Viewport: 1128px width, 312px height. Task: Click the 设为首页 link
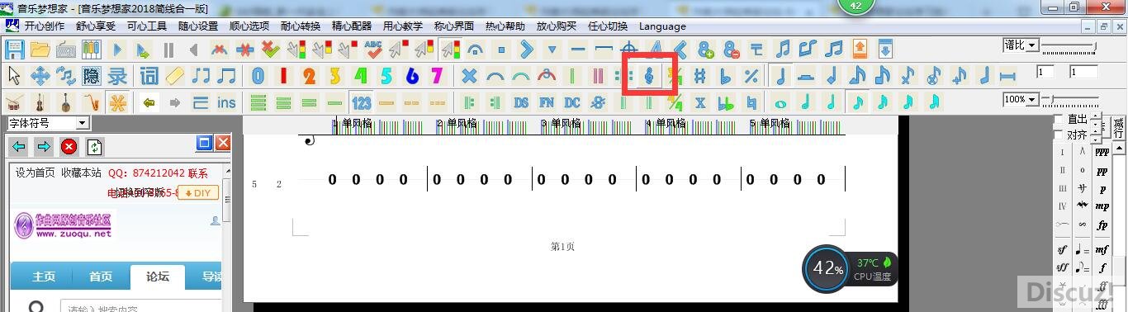[x=36, y=173]
